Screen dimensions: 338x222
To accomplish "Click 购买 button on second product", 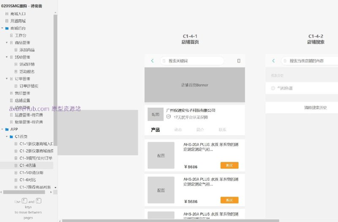I will pyautogui.click(x=229, y=200).
